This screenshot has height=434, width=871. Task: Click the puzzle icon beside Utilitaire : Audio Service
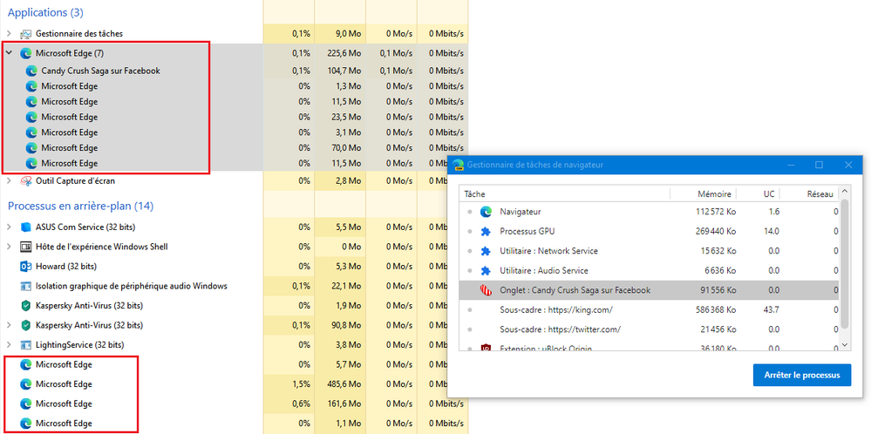[x=486, y=270]
